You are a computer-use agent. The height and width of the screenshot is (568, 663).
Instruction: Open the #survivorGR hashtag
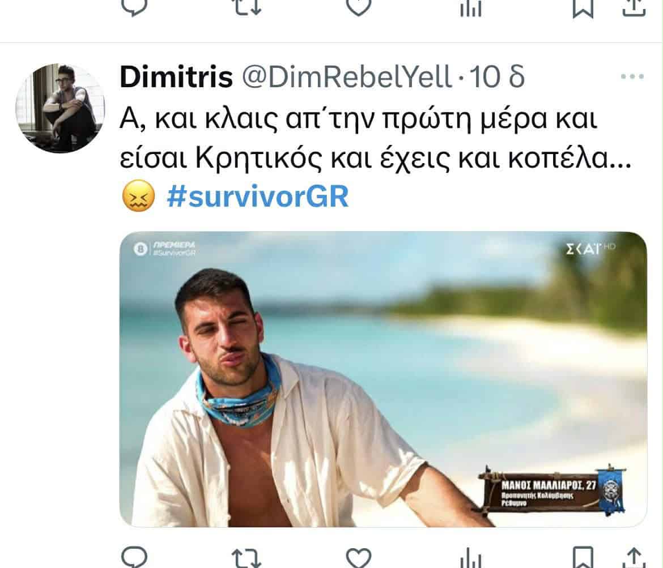click(x=257, y=197)
